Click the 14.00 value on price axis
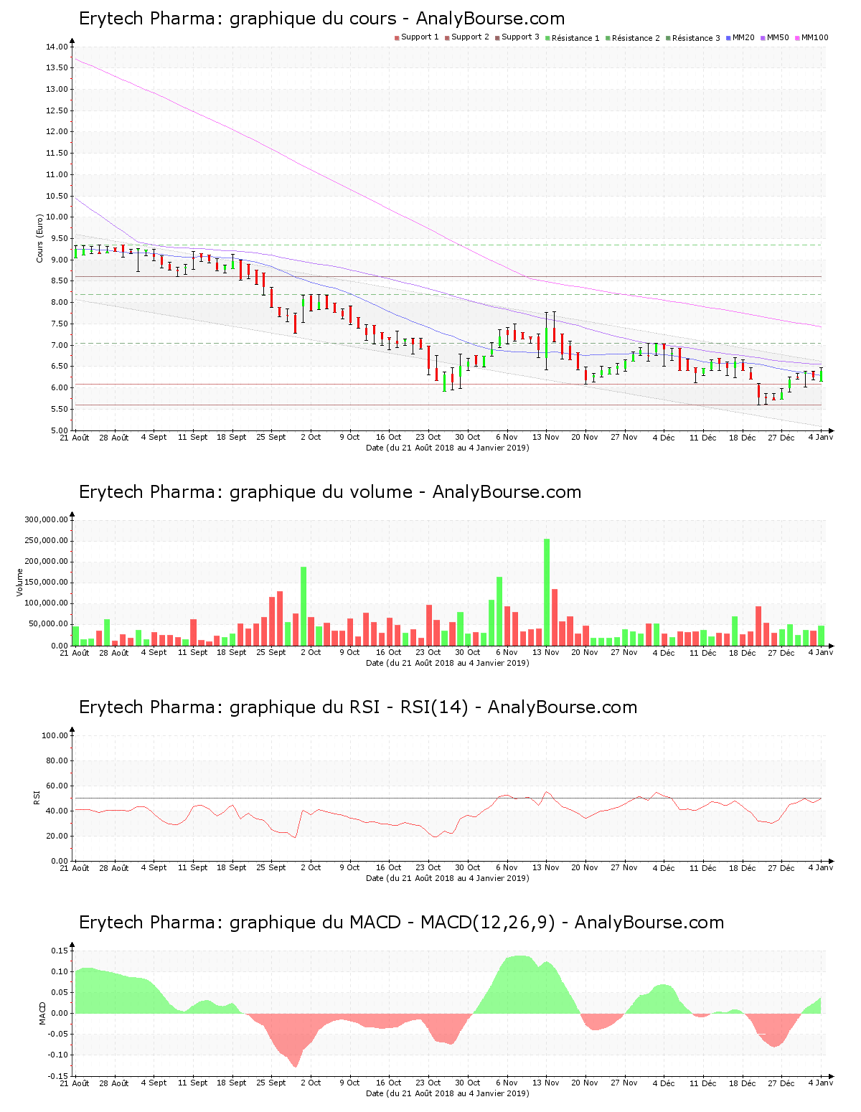 point(57,47)
